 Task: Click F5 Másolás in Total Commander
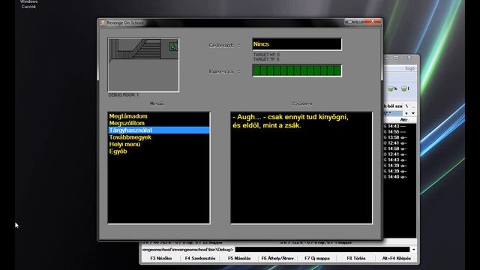239,258
